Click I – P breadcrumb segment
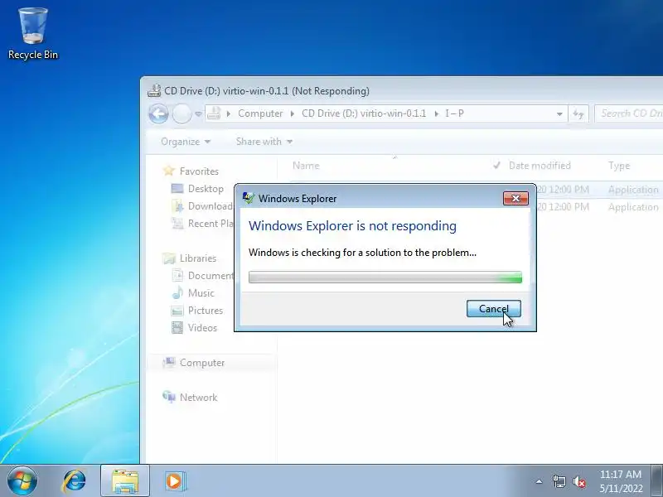663x497 pixels. (x=454, y=113)
